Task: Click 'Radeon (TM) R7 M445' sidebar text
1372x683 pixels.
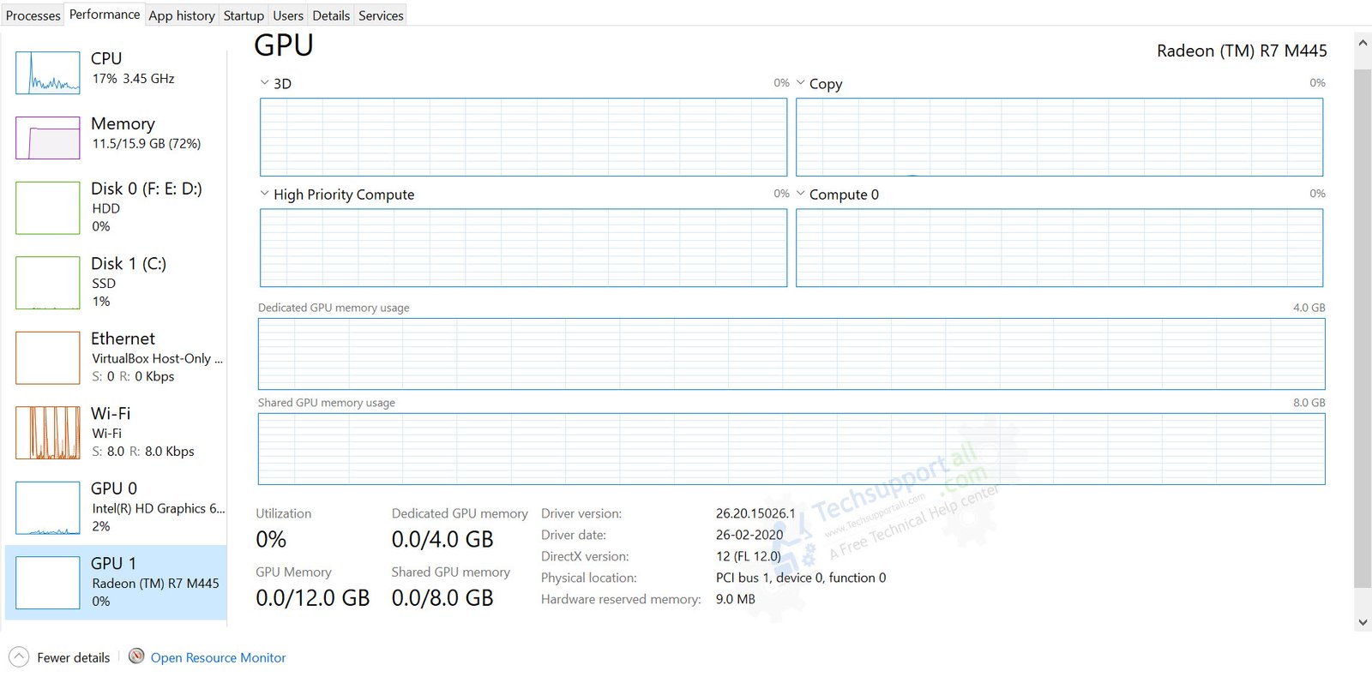Action: (155, 583)
